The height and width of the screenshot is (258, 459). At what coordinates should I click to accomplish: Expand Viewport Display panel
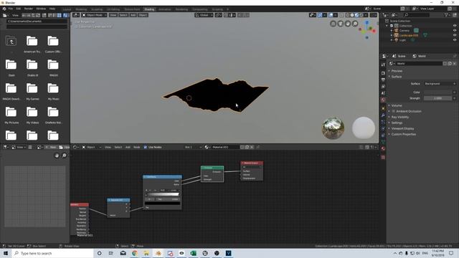402,128
